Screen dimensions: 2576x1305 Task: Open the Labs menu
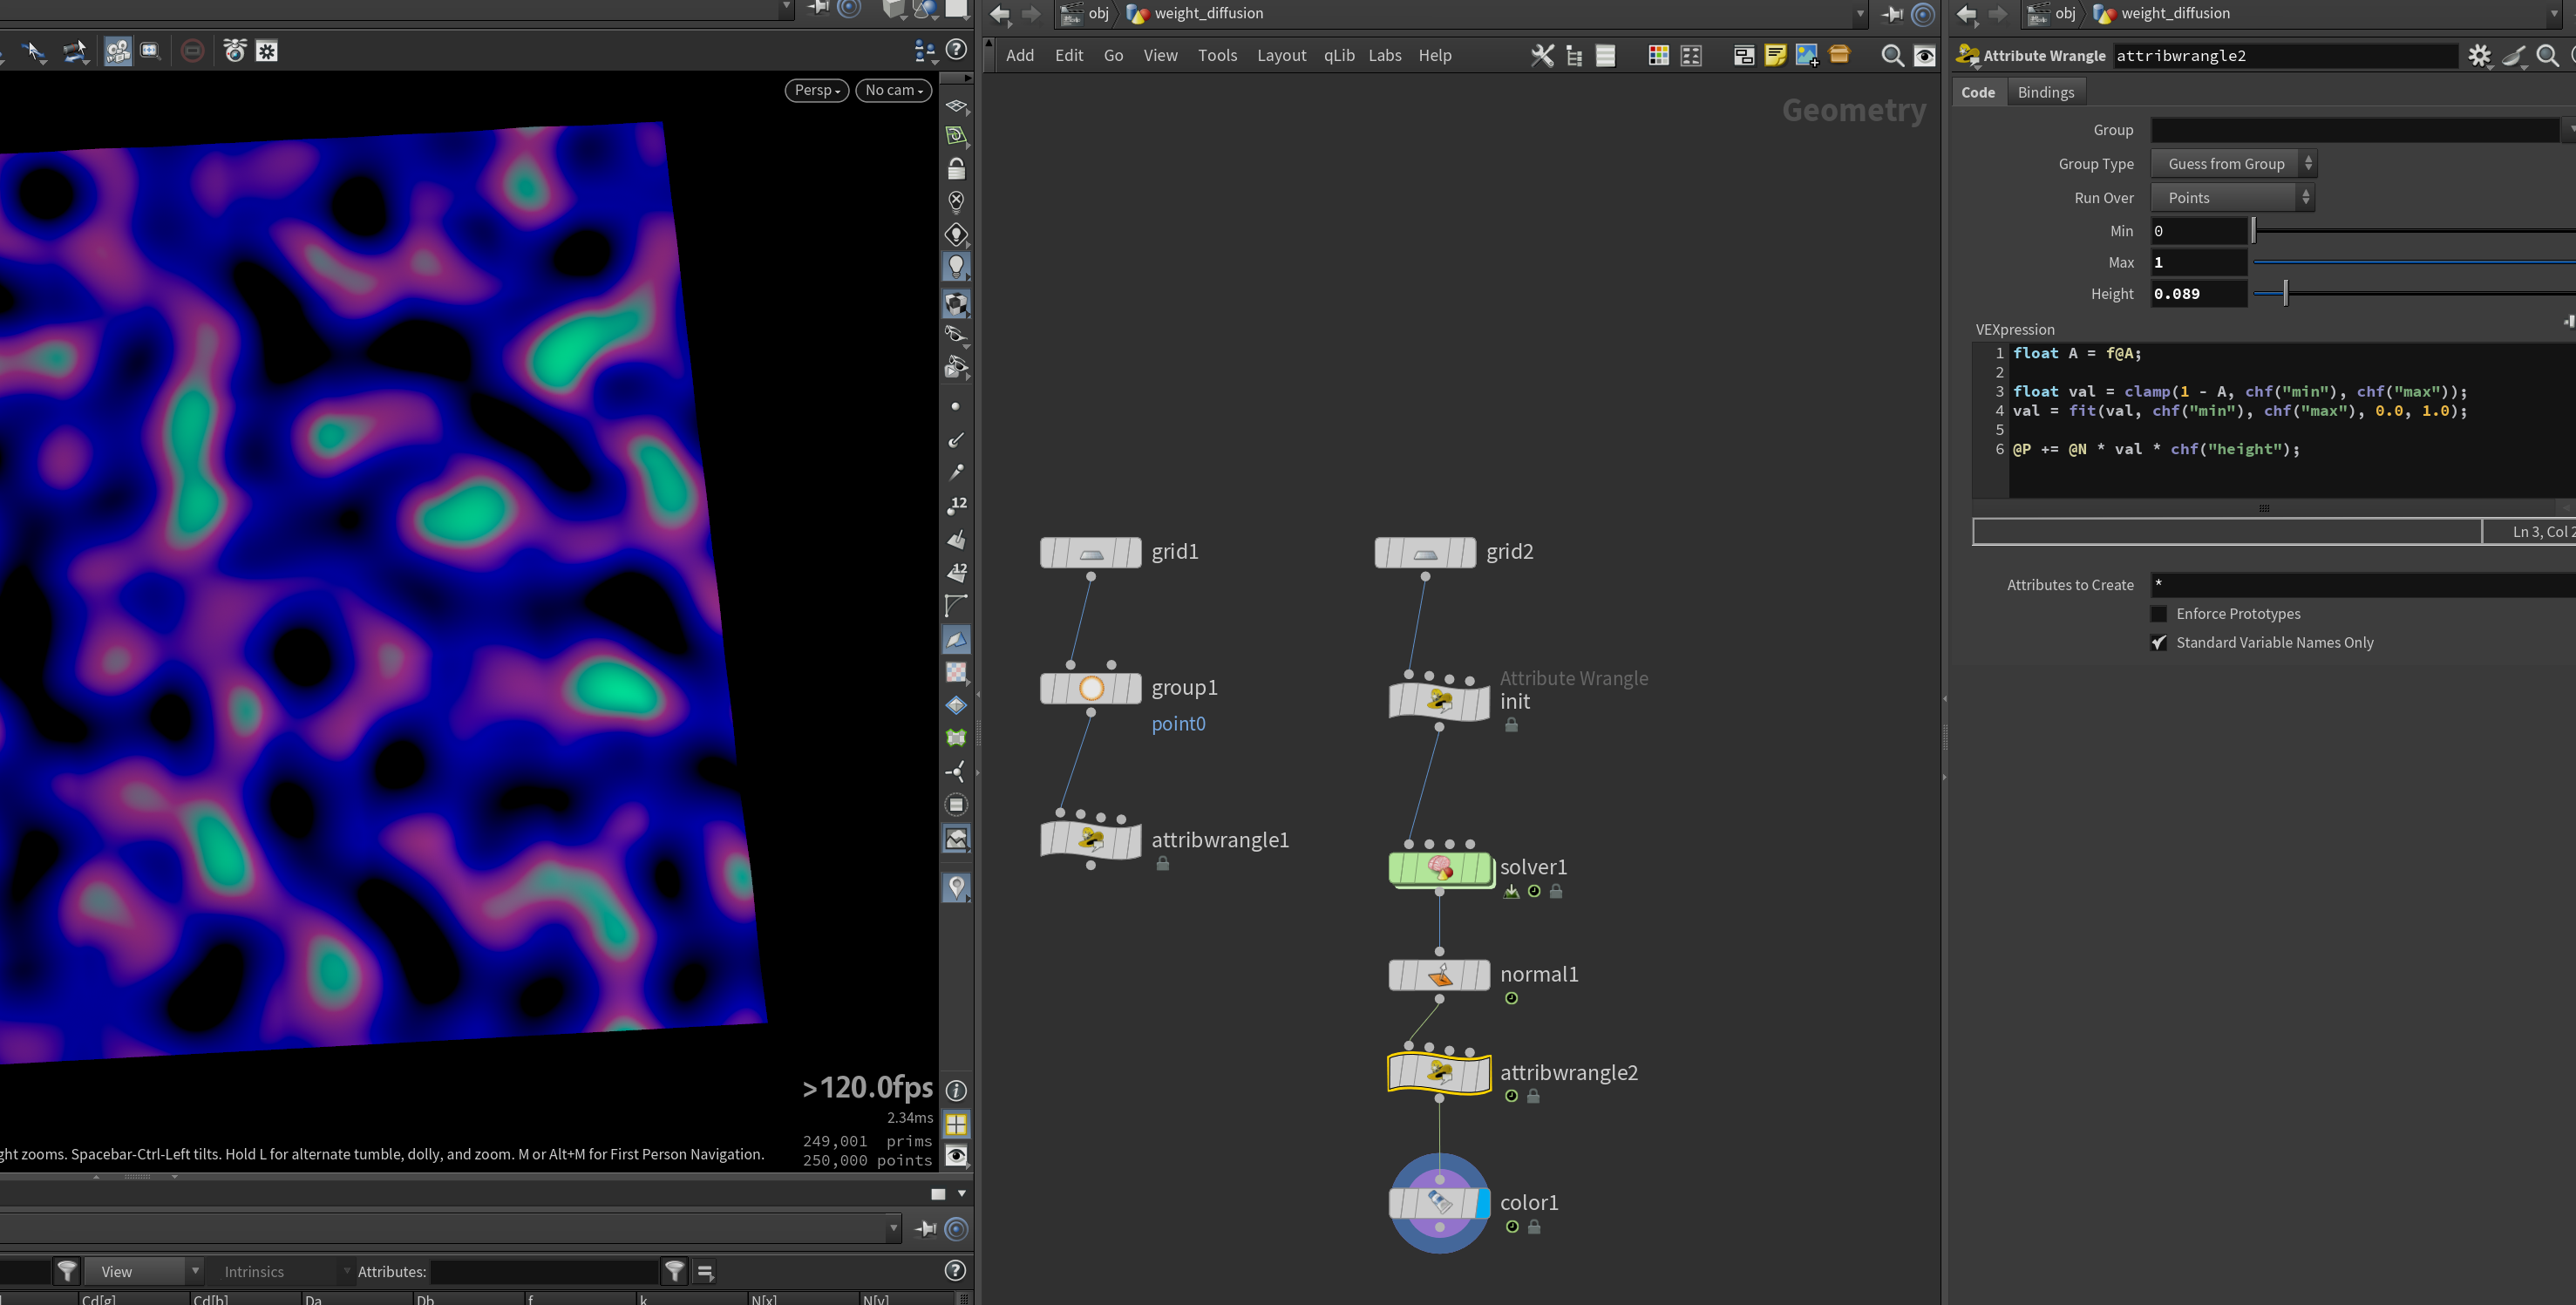(1385, 56)
